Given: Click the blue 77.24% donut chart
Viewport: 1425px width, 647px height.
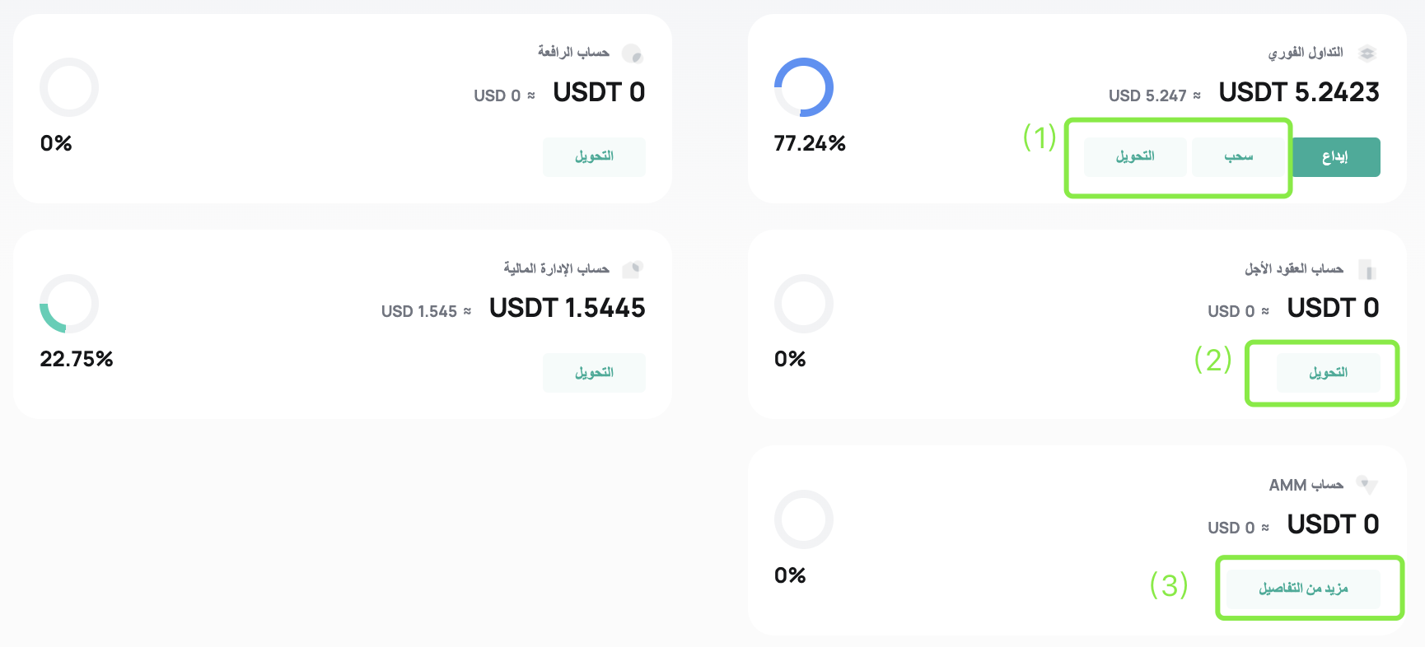Looking at the screenshot, I should 804,87.
